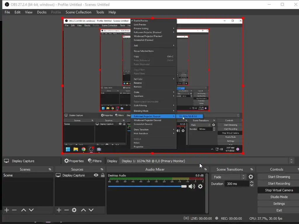
Task: Open the Tools menu
Action: coord(100,12)
